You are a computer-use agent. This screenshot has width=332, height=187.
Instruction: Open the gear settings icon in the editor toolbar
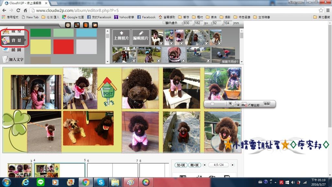pyautogui.click(x=68, y=25)
